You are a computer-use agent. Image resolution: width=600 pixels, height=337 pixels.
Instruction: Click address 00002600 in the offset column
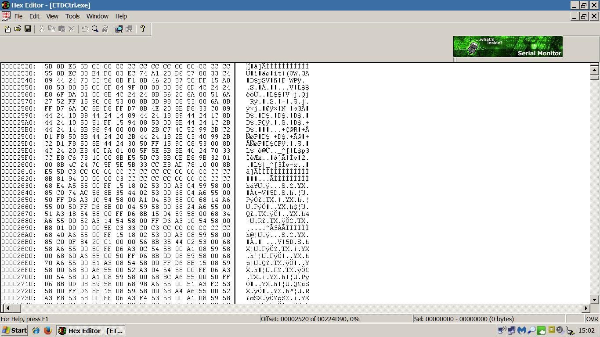(x=18, y=165)
